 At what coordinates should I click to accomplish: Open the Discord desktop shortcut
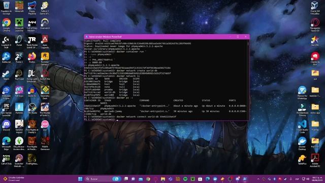pyautogui.click(x=7, y=126)
